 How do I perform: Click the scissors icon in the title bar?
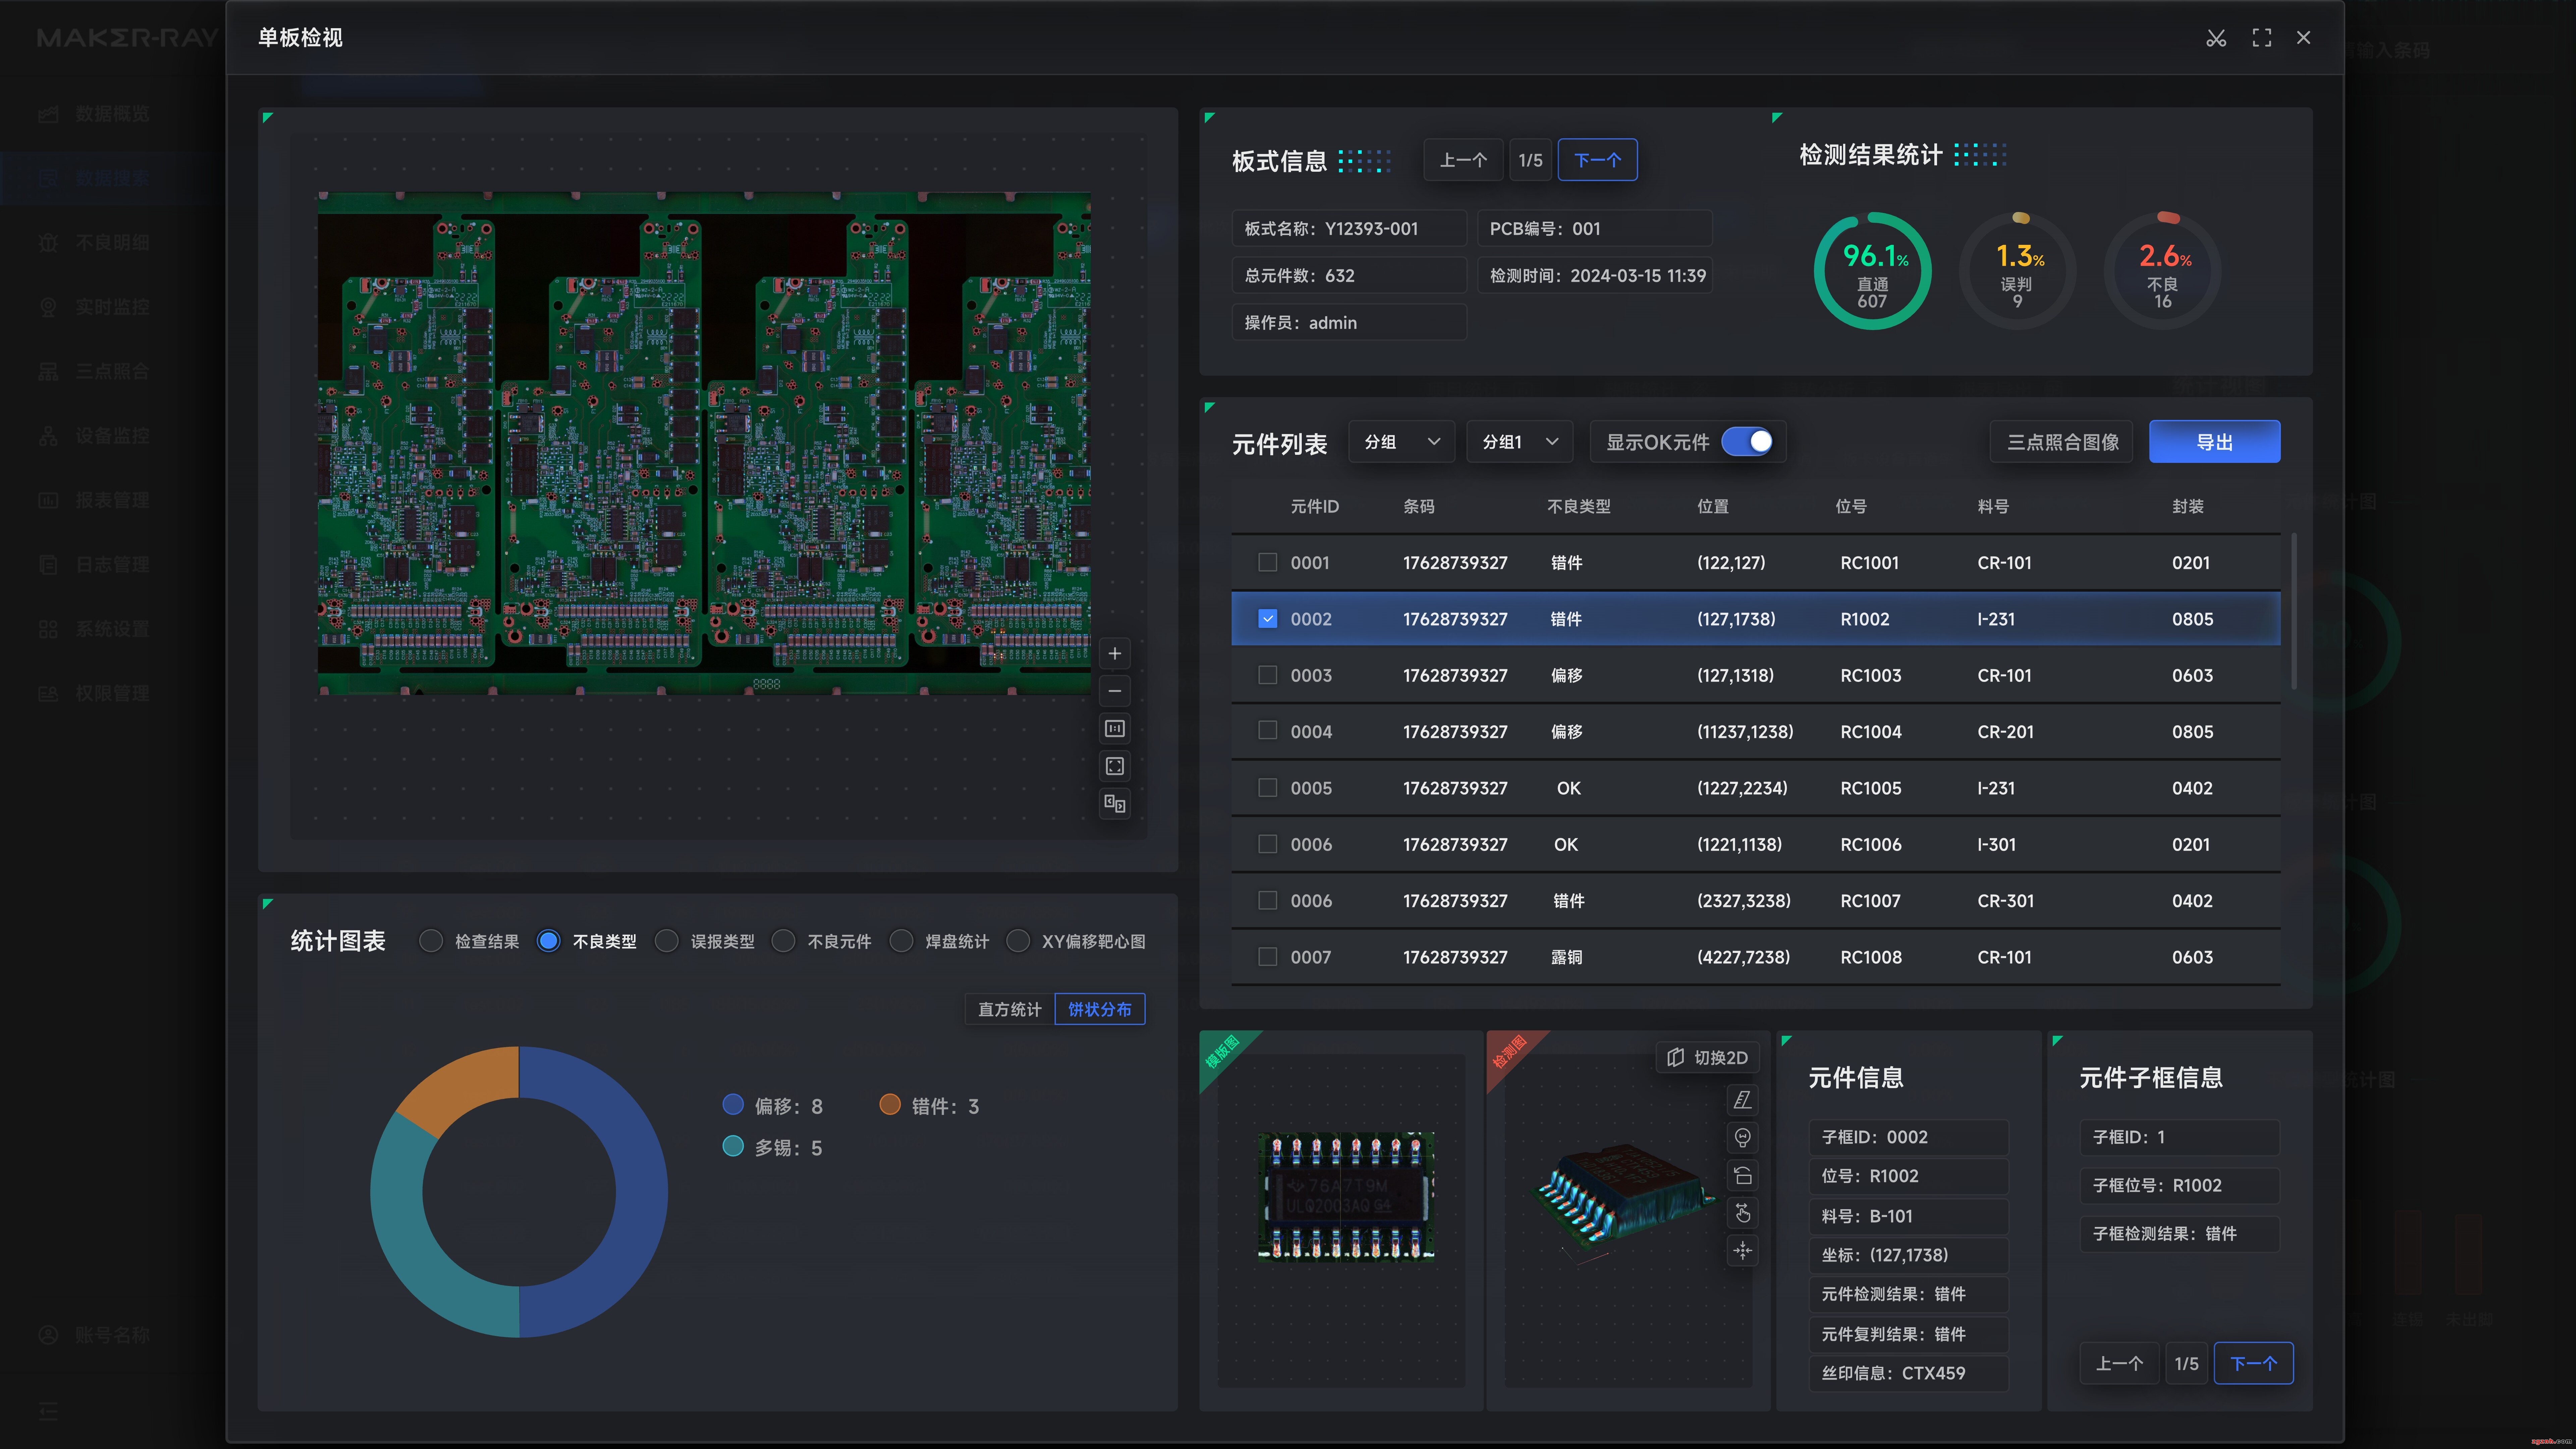2216,38
